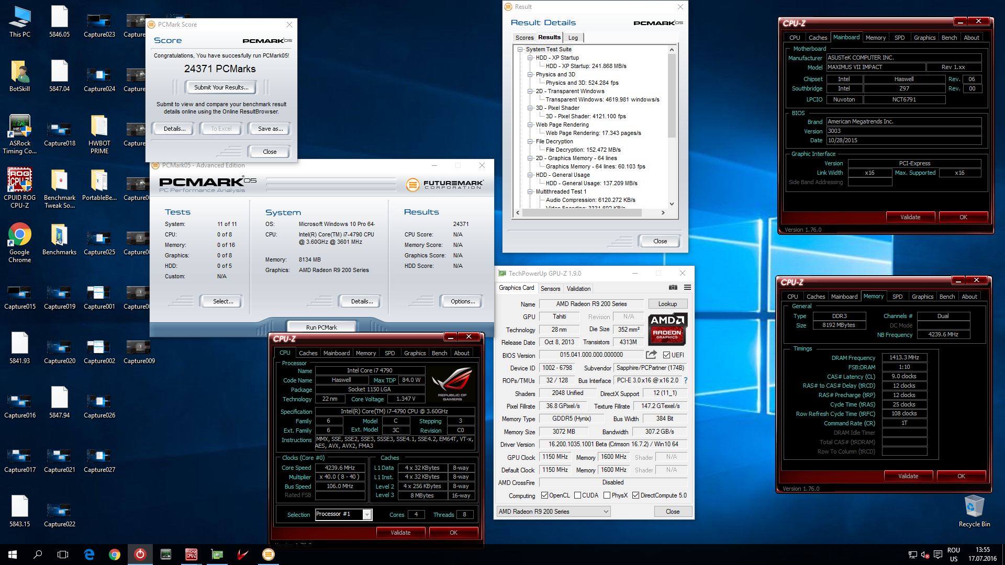Click Validate in the Mainboard CPU-Z window

click(x=910, y=217)
